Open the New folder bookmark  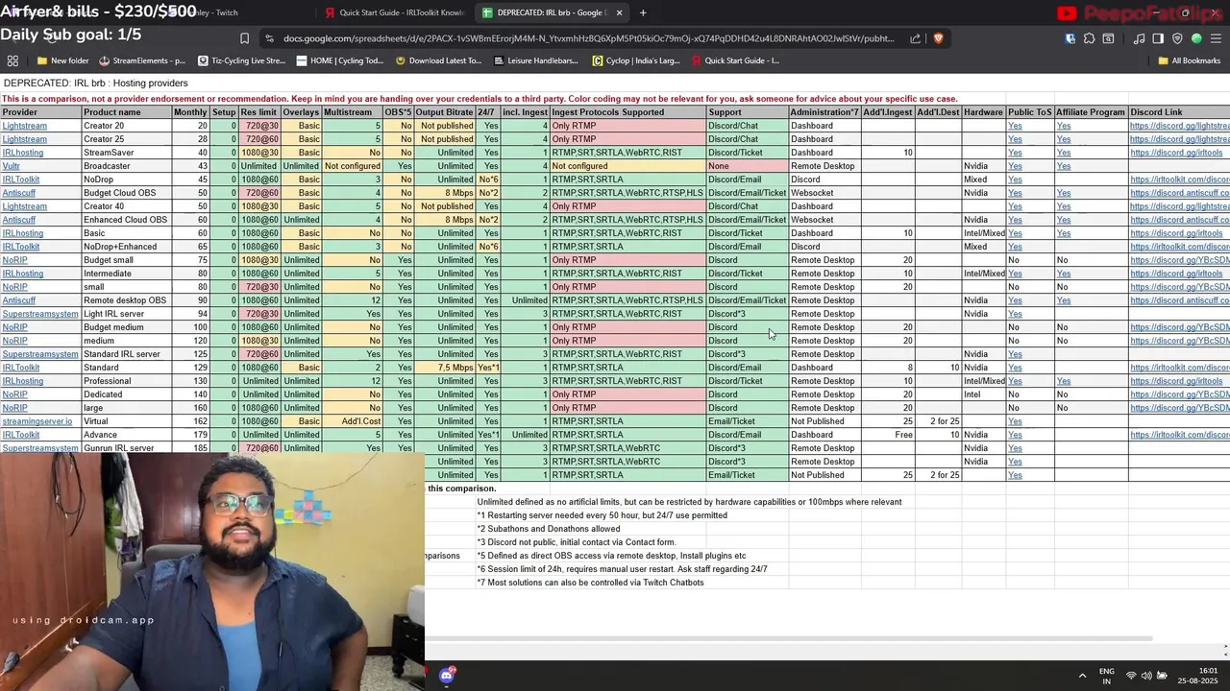62,60
